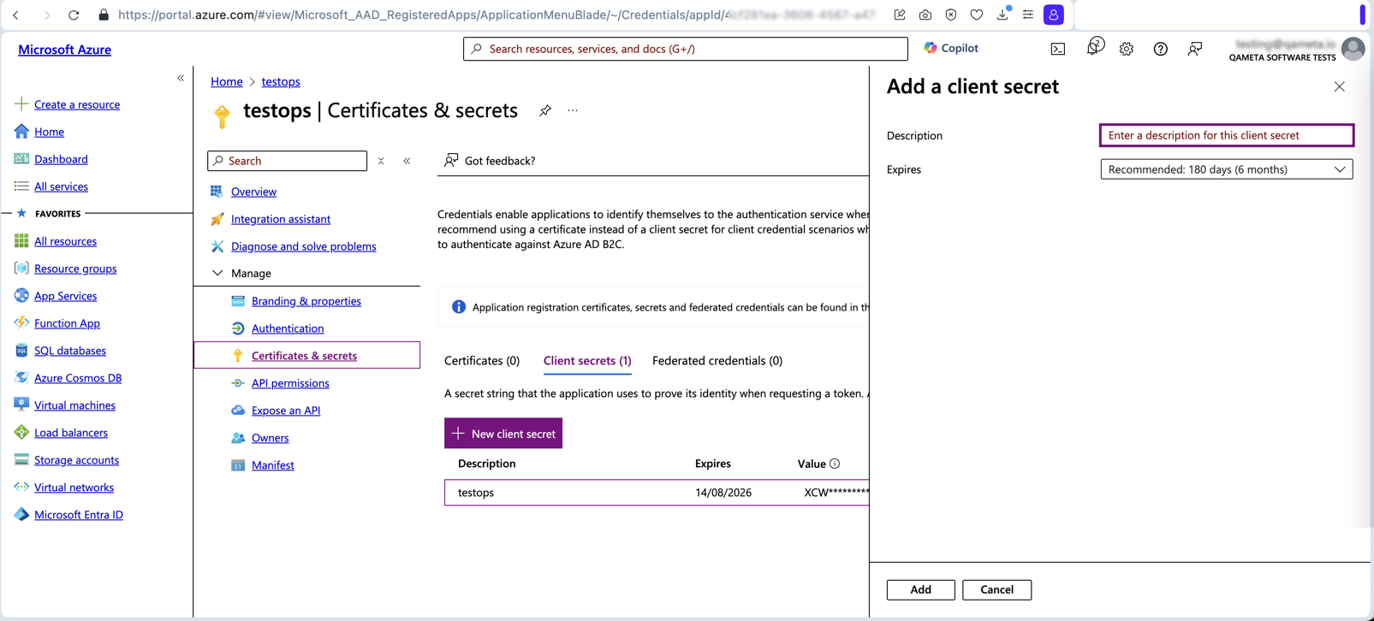Viewport: 1374px width, 621px height.
Task: Open portal settings gear icon
Action: (x=1127, y=50)
